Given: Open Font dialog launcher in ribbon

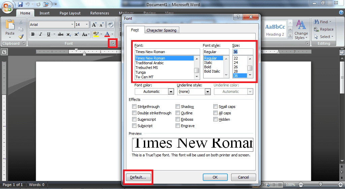Looking at the screenshot, I should click(x=113, y=43).
